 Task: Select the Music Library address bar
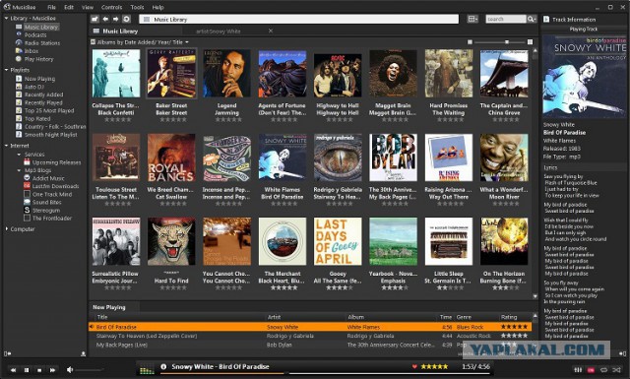298,19
